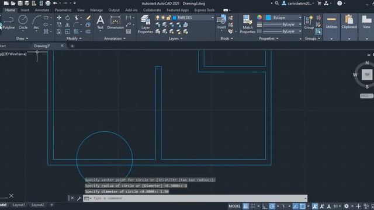Click the Rectangle draw tool icon
Screen dimensions: 374x210
coord(46,17)
